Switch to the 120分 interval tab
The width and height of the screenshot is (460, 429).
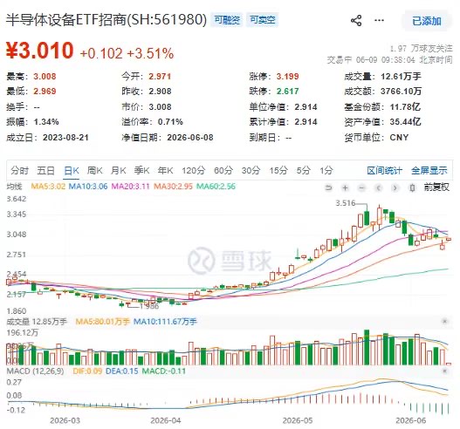193,170
